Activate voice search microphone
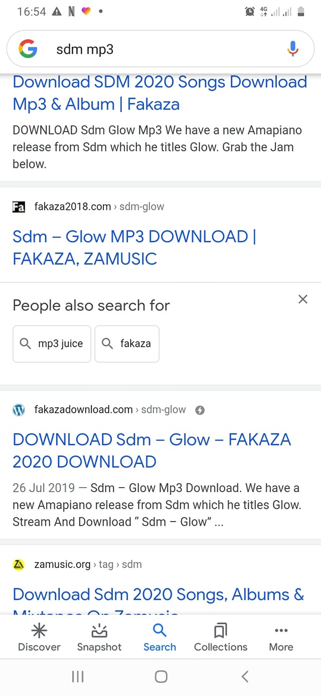 [293, 49]
